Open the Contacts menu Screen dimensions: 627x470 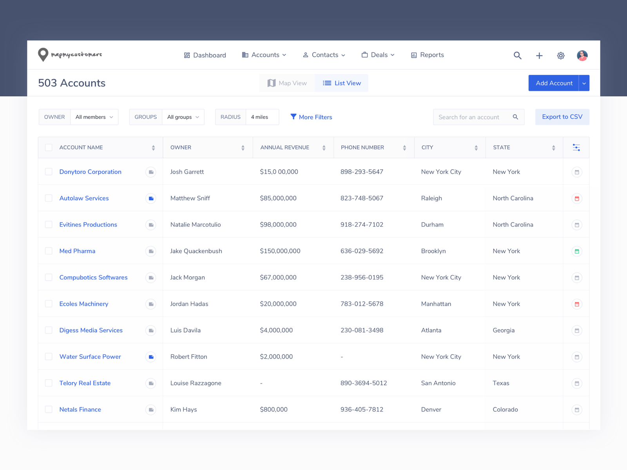click(324, 55)
